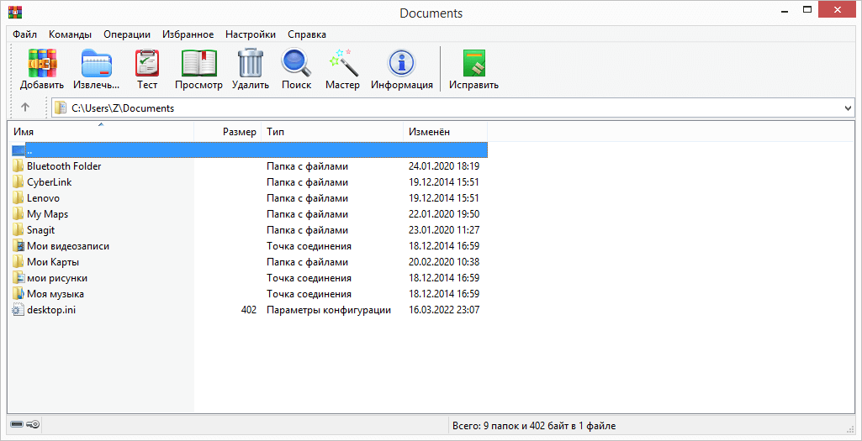
Task: Open the Избранное menu
Action: [188, 34]
